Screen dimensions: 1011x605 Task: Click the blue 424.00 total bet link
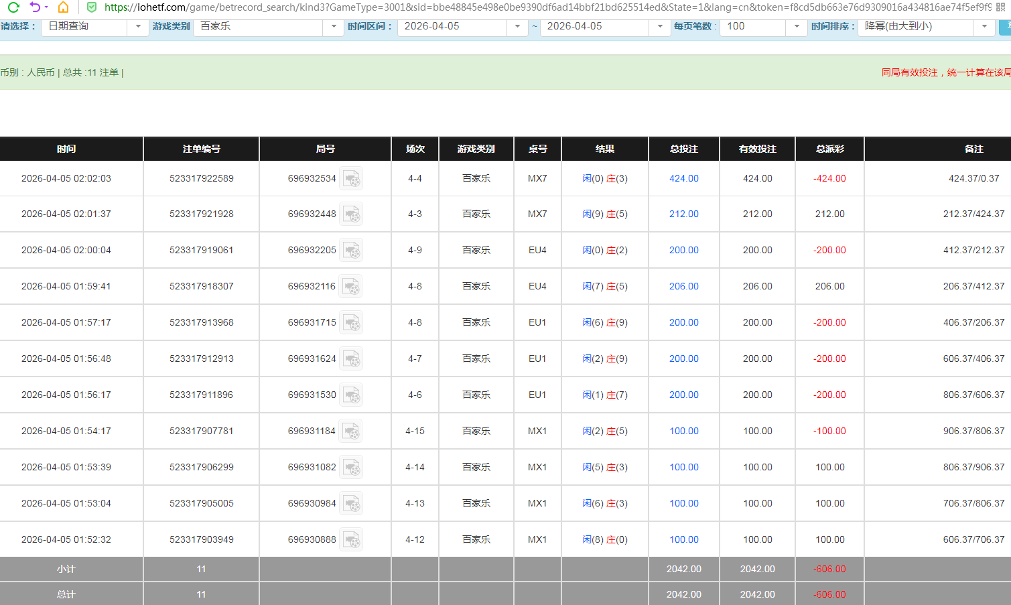click(x=683, y=179)
